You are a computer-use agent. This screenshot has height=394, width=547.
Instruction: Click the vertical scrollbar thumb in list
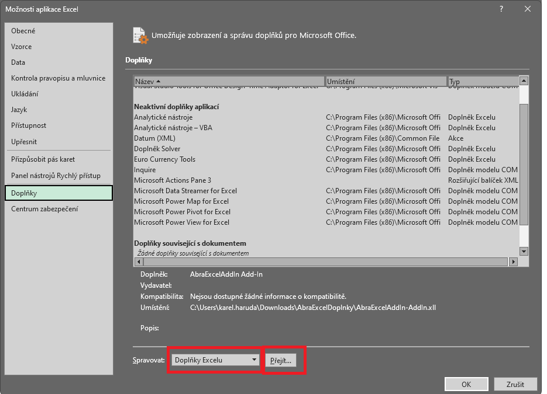(x=524, y=164)
